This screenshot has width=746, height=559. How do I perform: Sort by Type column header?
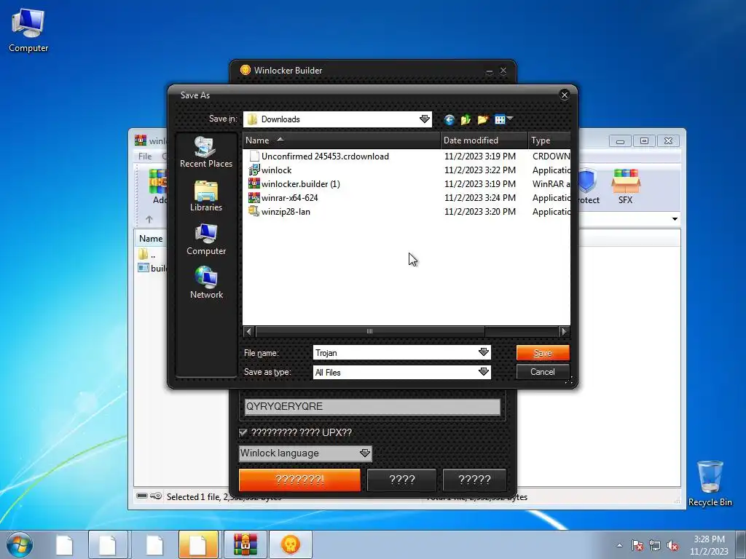[x=549, y=140]
